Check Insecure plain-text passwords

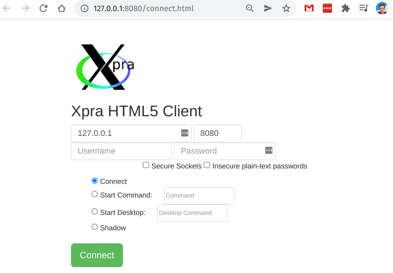click(207, 165)
